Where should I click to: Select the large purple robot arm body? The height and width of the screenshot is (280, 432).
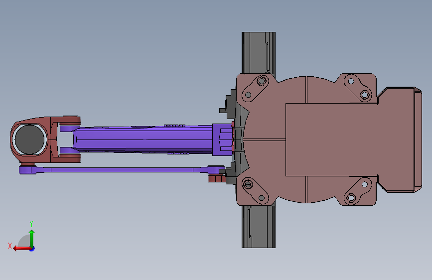pos(144,140)
